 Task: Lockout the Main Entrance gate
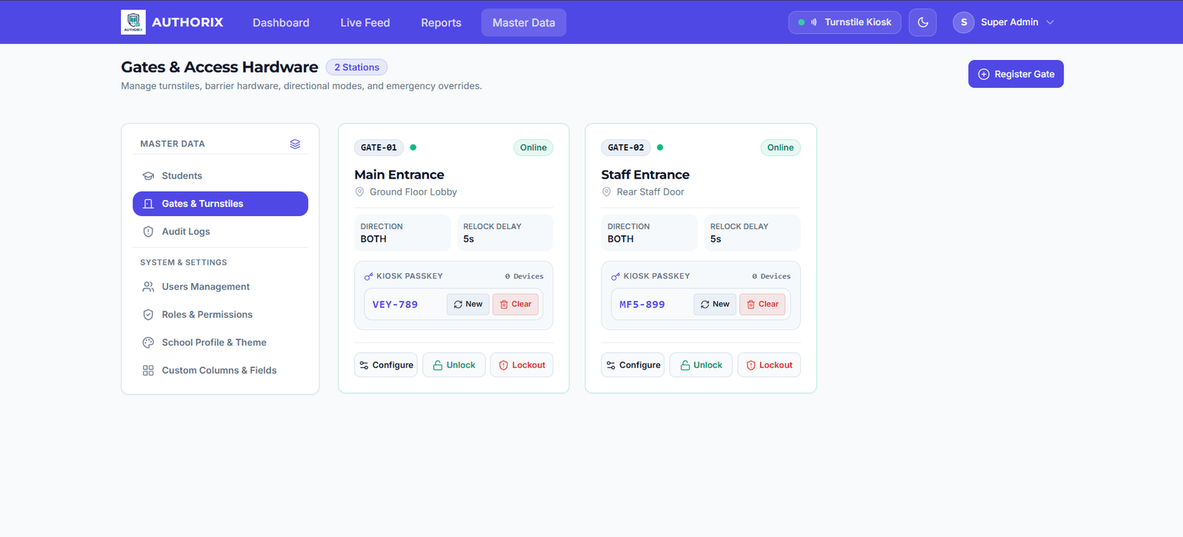tap(521, 365)
